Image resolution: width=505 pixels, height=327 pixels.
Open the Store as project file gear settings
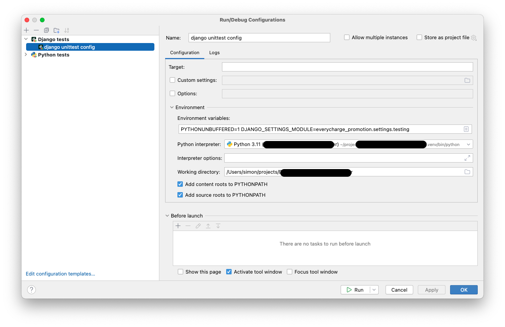[x=474, y=38]
